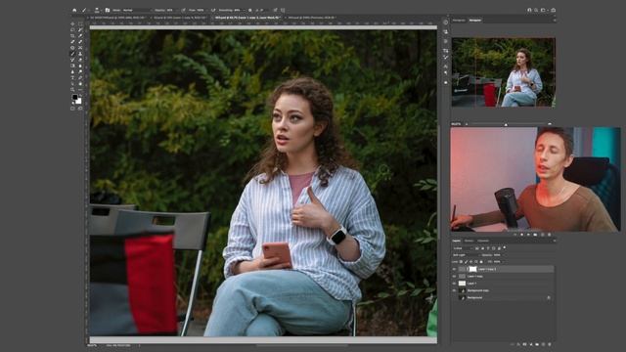This screenshot has height=352, width=626.
Task: Create a new layer icon
Action: (543, 344)
